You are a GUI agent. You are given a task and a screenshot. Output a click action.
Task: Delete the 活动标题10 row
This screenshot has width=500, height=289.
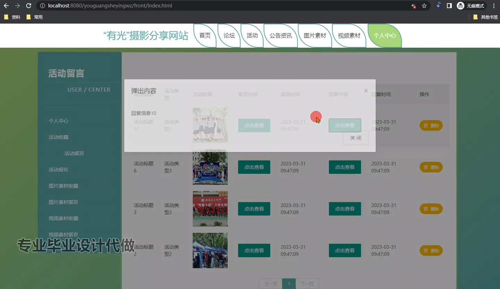click(431, 125)
